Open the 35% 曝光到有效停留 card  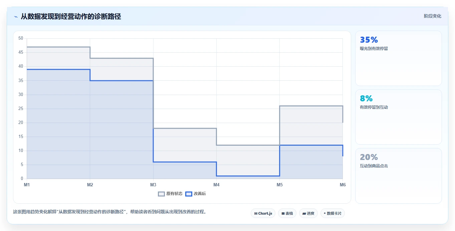399,58
